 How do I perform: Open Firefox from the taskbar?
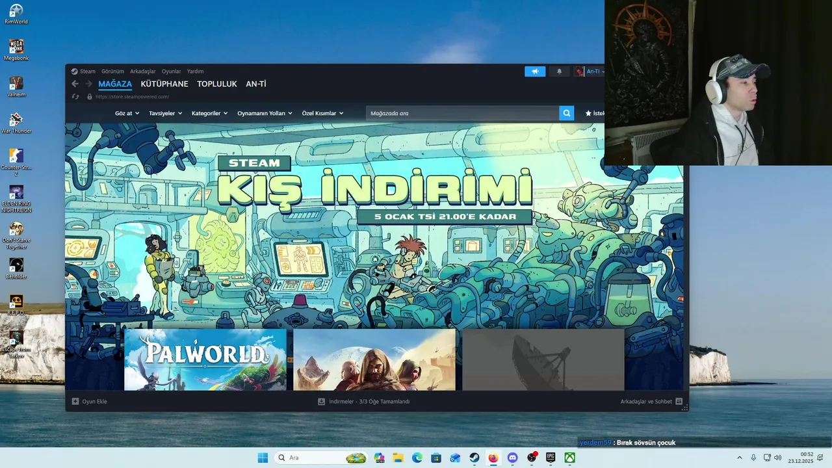click(493, 458)
